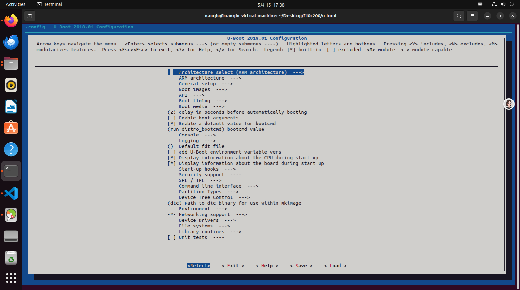The width and height of the screenshot is (520, 290).
Task: Open Rhythmbox music player icon
Action: tap(11, 85)
